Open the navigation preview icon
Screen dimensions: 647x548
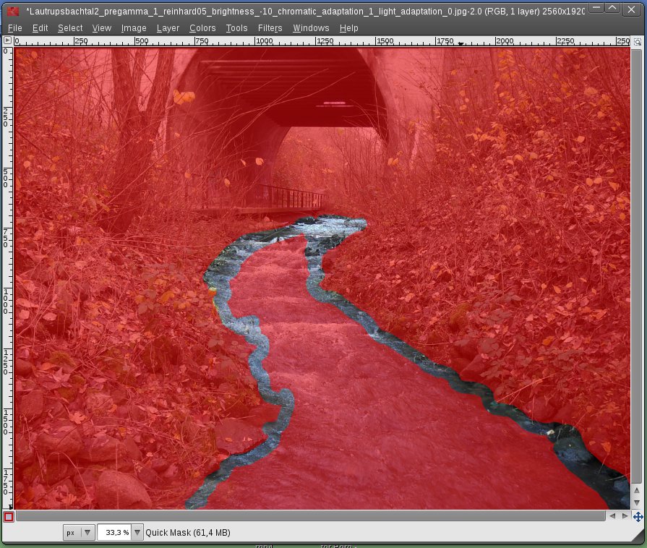point(638,516)
